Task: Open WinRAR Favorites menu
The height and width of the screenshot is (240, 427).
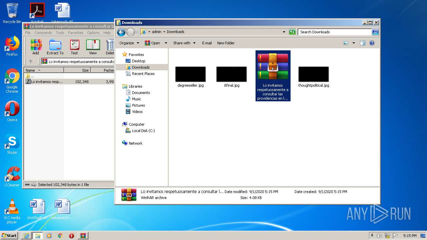Action: click(76, 33)
